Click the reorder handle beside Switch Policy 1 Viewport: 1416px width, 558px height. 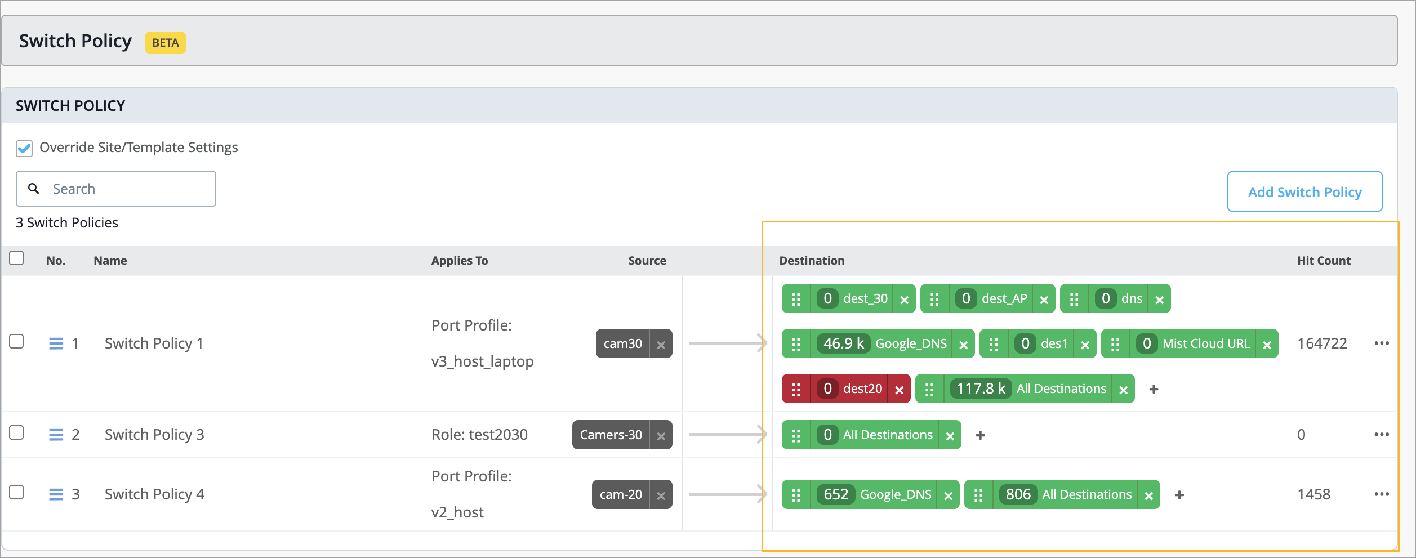pos(56,343)
